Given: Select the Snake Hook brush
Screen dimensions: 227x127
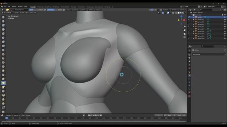Looking at the screenshot, I should (x=3, y=87).
